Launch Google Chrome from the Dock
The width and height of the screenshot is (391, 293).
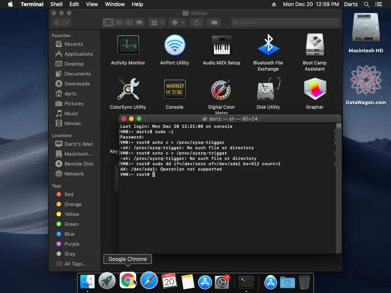pyautogui.click(x=128, y=280)
